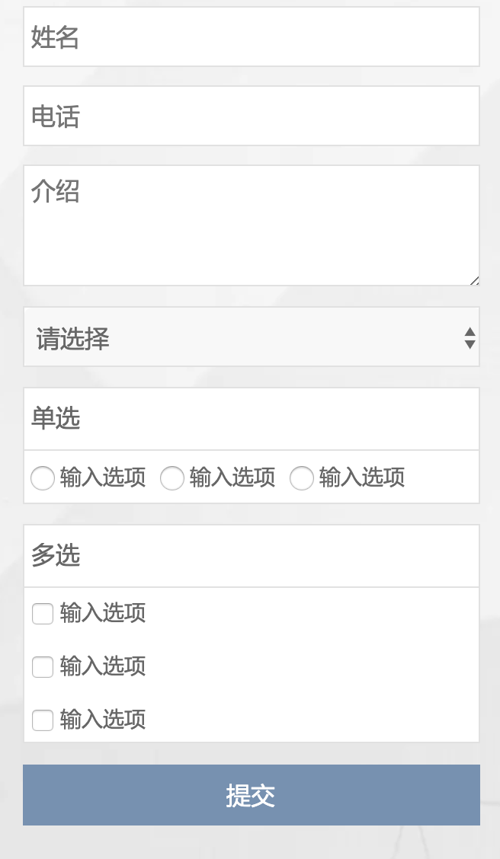
Task: Click the 姓名 name input field
Action: point(252,37)
